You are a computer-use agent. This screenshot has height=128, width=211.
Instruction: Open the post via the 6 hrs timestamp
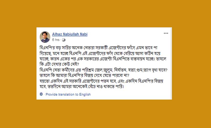pos(56,40)
